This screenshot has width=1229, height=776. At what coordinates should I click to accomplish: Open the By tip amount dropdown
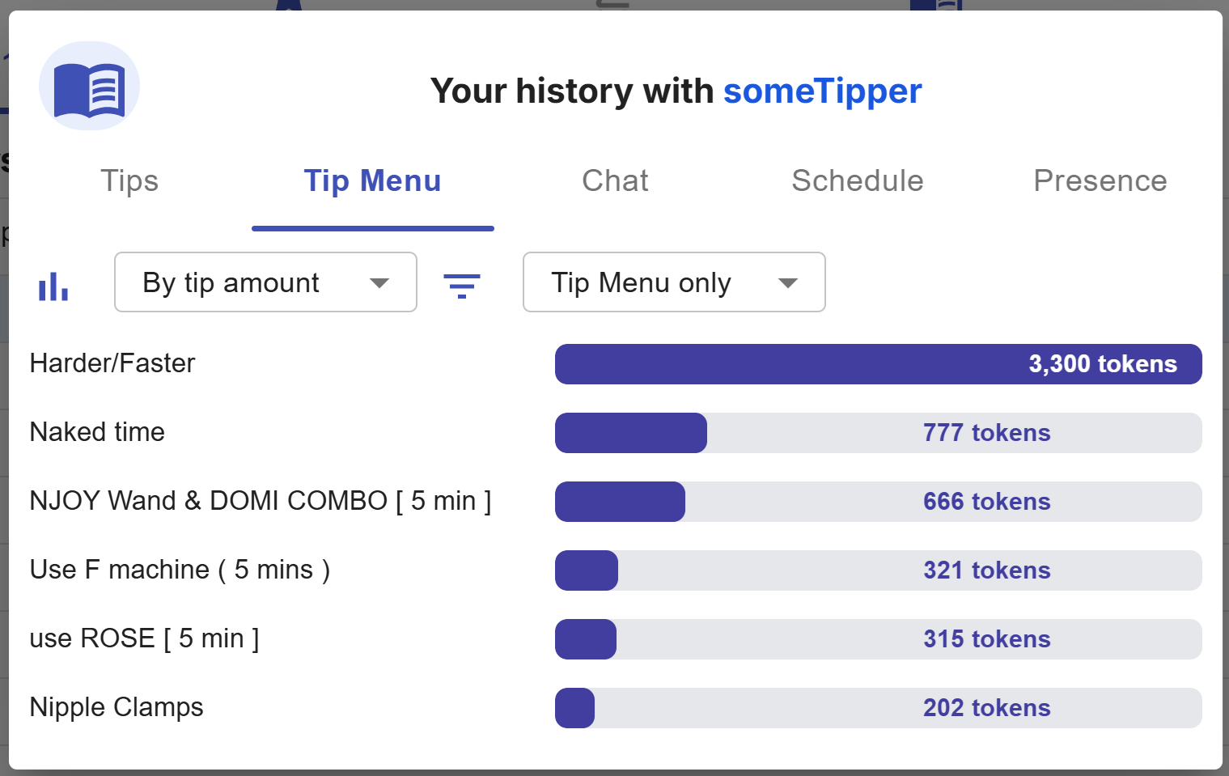(x=265, y=282)
